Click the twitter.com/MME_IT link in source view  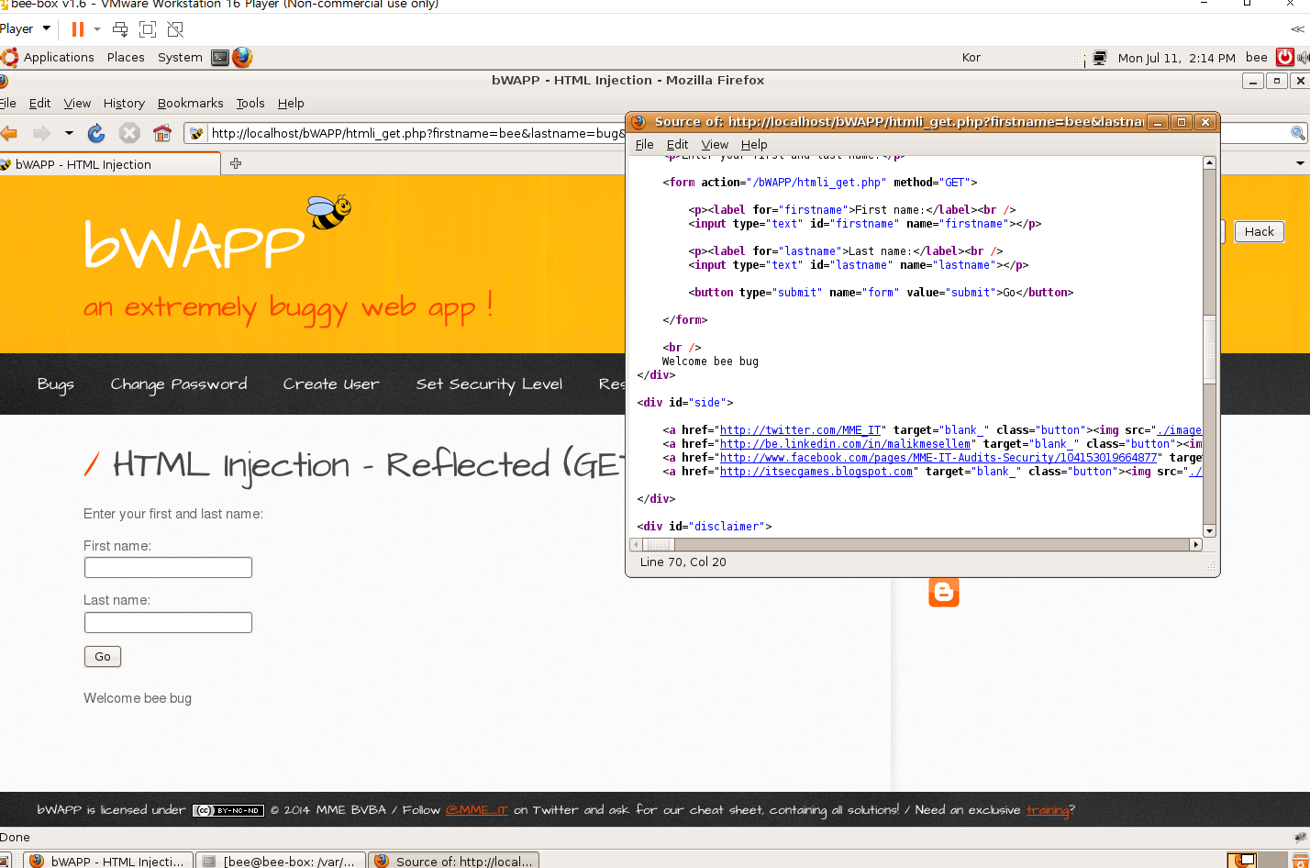pos(800,430)
